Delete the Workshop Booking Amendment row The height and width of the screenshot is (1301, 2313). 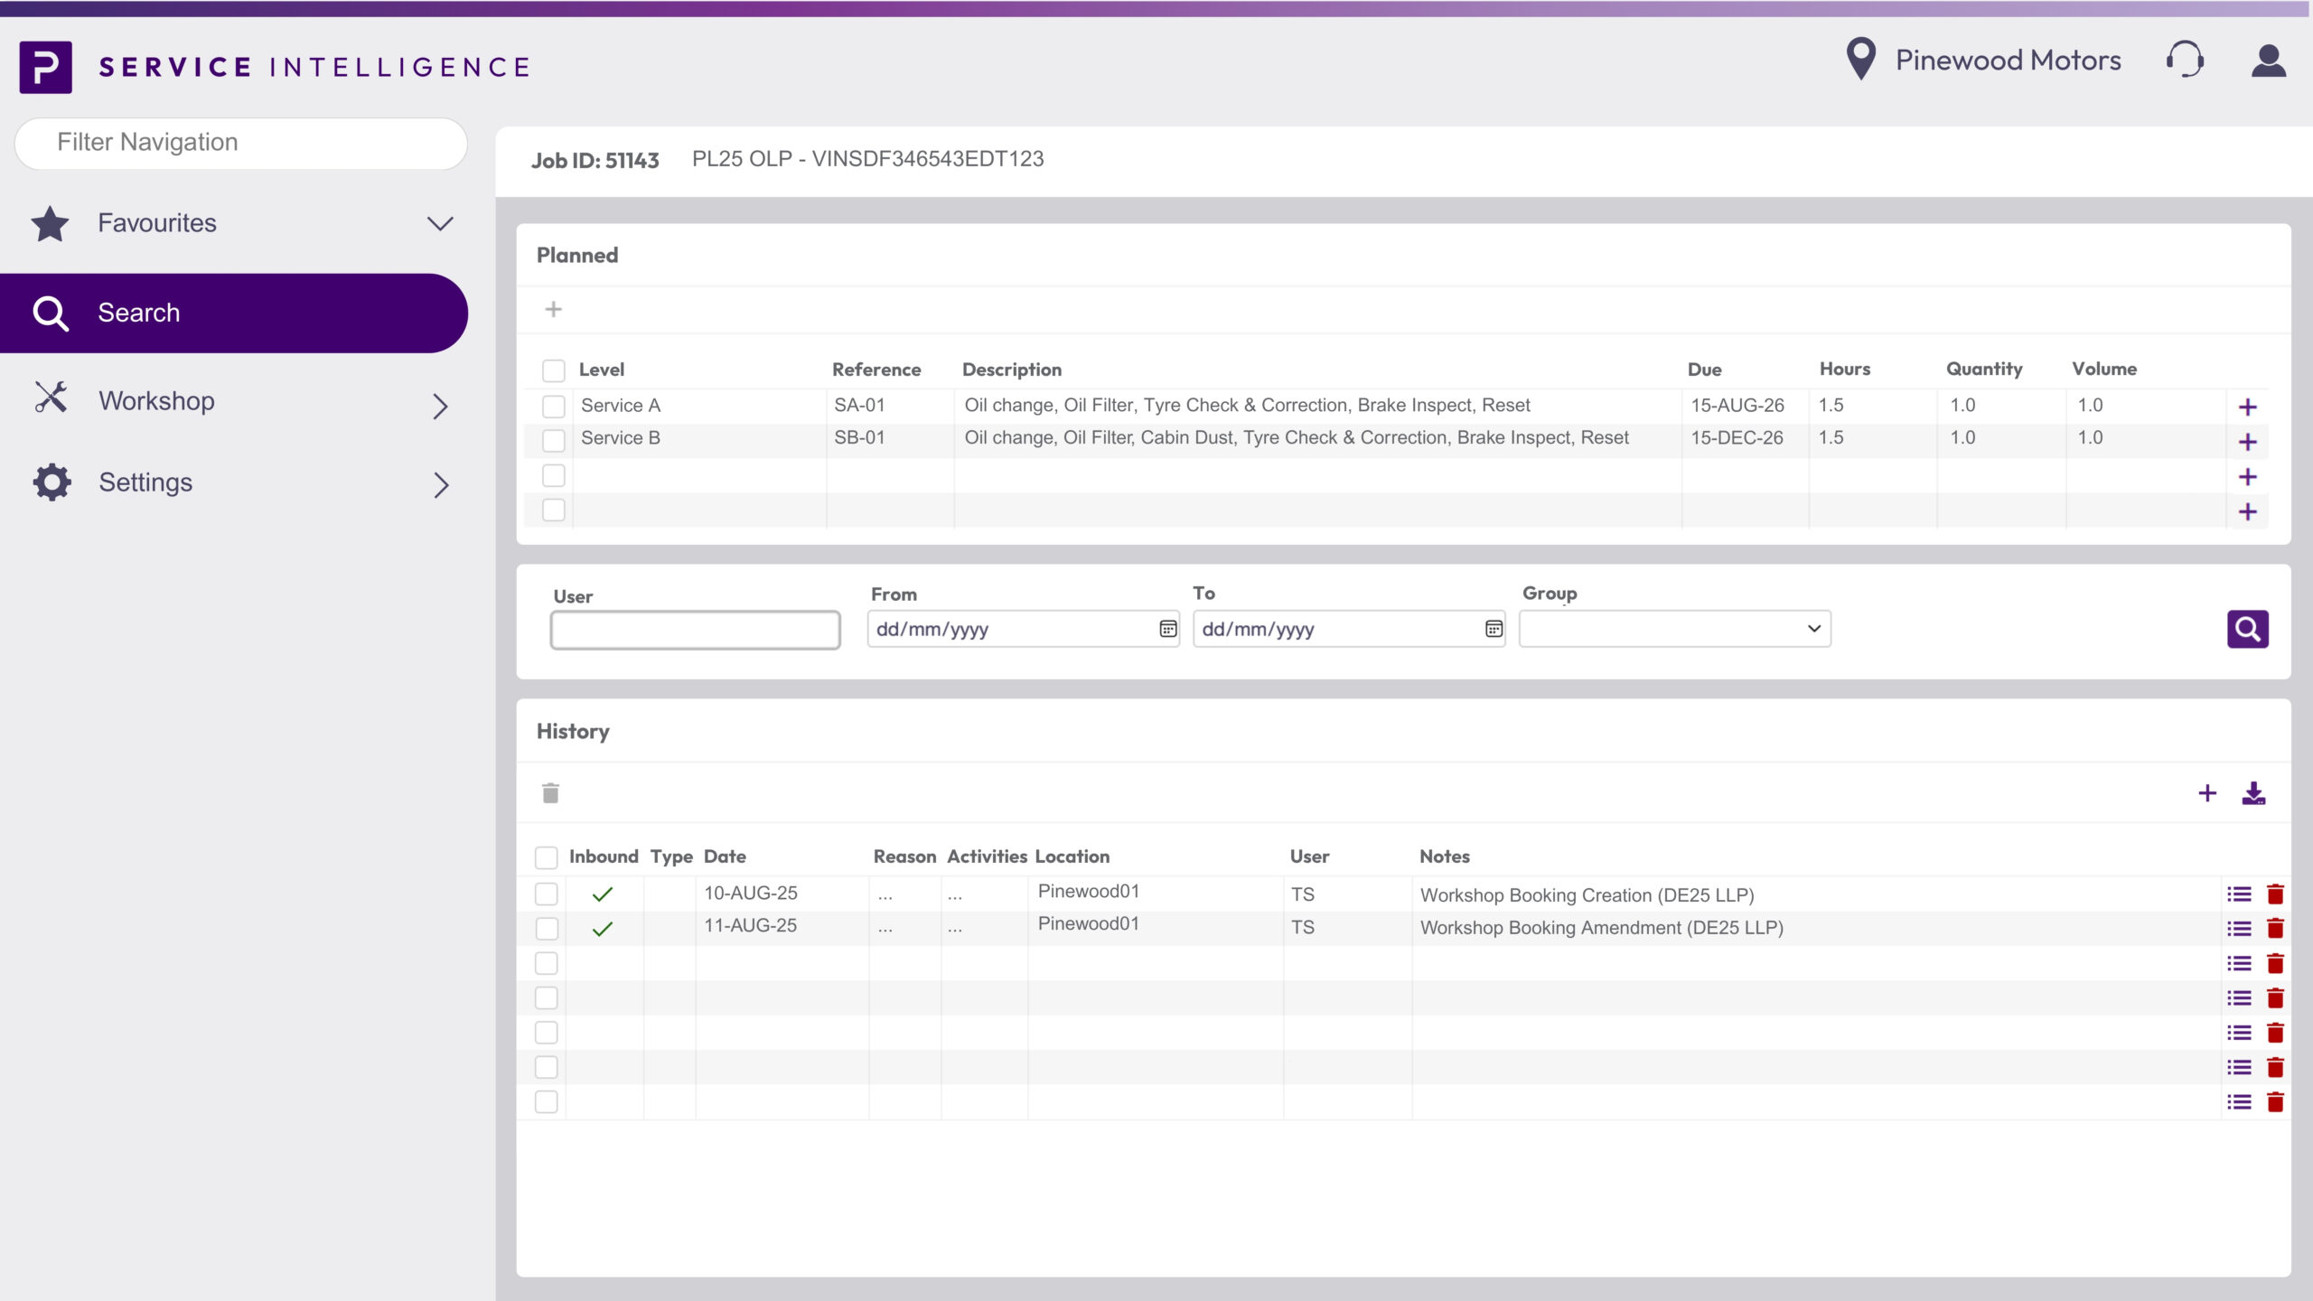[x=2276, y=927]
